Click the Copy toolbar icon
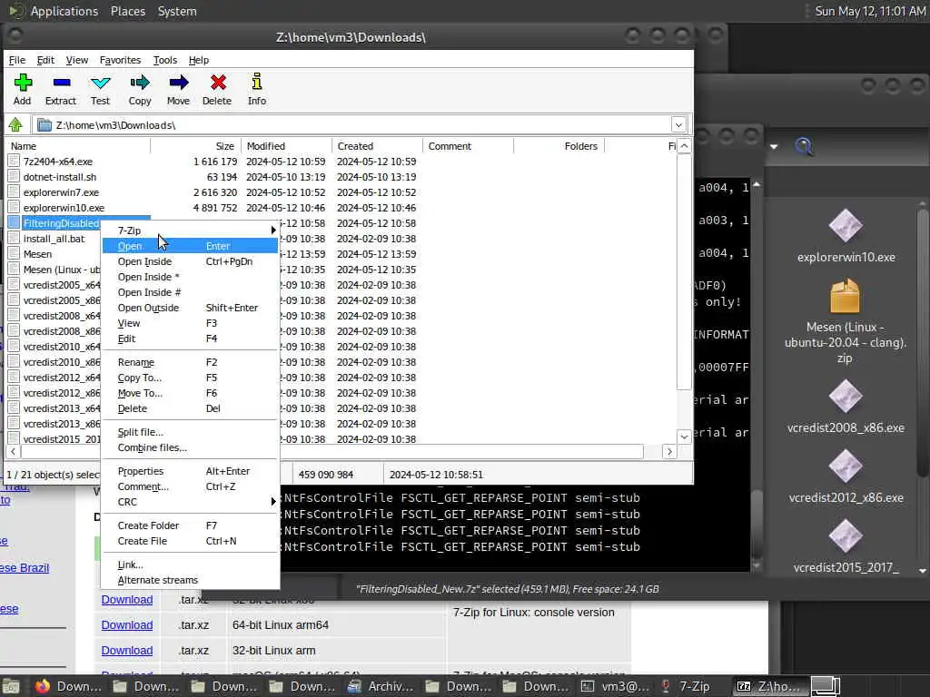The height and width of the screenshot is (697, 930). click(x=140, y=90)
